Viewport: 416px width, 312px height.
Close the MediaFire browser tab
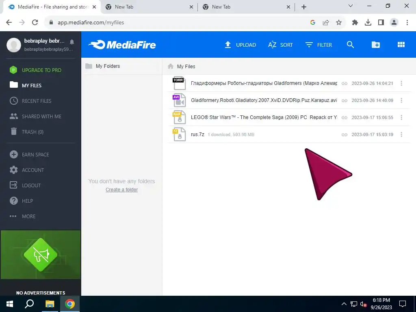(94, 7)
